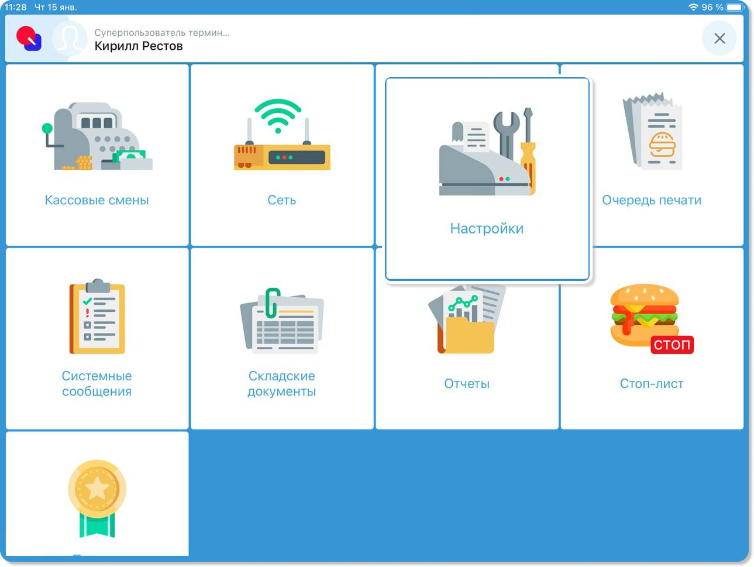Open the folder chart icon for Отчеты
Image resolution: width=754 pixels, height=567 pixels.
click(x=467, y=321)
